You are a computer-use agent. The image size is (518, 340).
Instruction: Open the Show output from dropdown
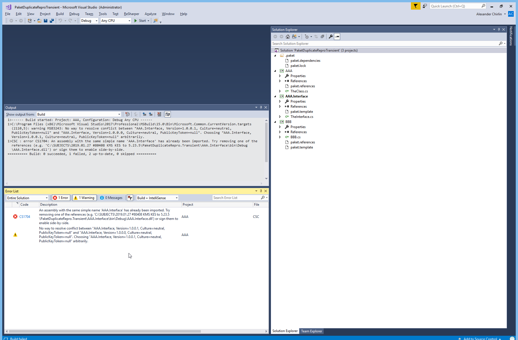tap(119, 114)
